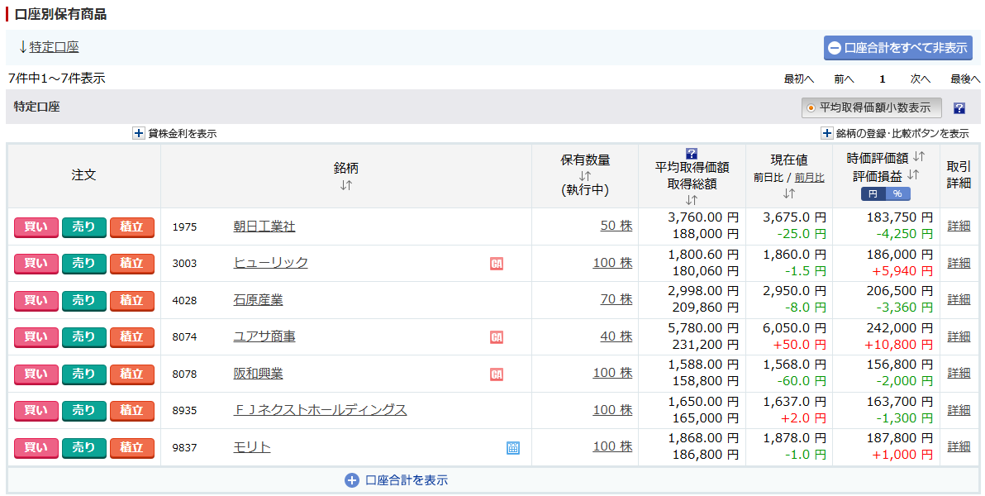Open help icon next to 平均取得価額小数表示
985x496 pixels.
(x=959, y=108)
